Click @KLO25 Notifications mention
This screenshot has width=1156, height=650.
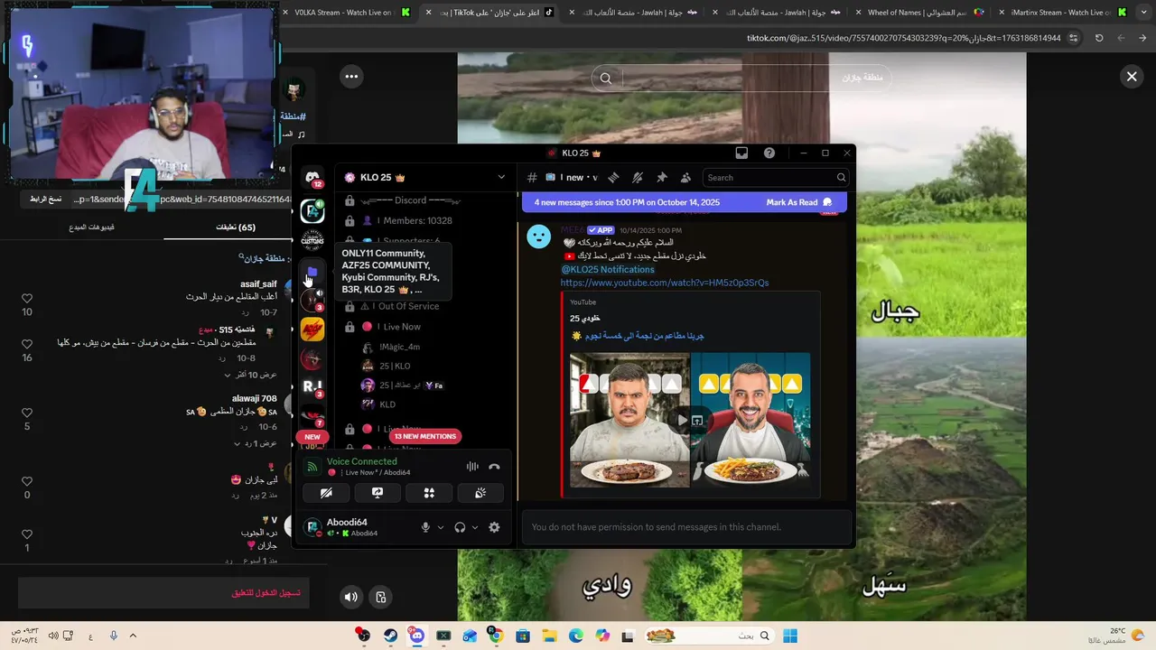608,270
